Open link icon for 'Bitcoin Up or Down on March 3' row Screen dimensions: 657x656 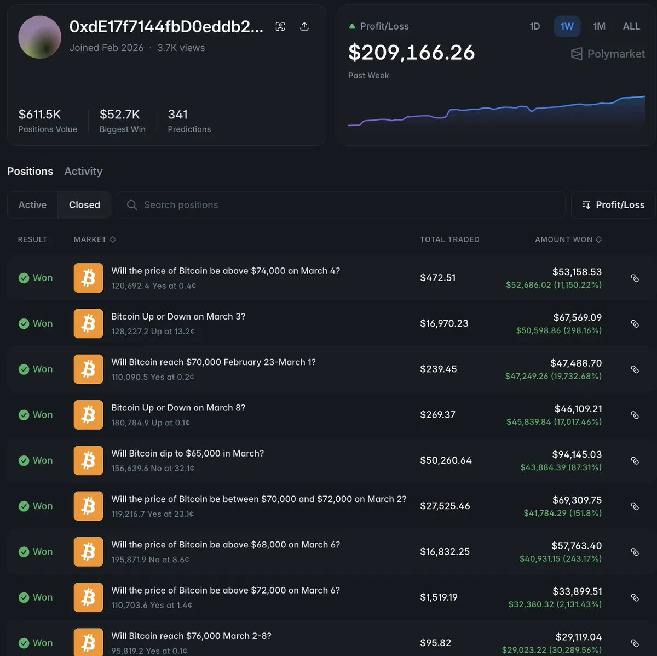coord(635,323)
